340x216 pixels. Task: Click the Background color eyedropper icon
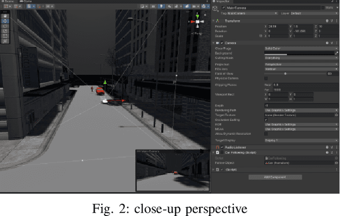tap(336, 53)
